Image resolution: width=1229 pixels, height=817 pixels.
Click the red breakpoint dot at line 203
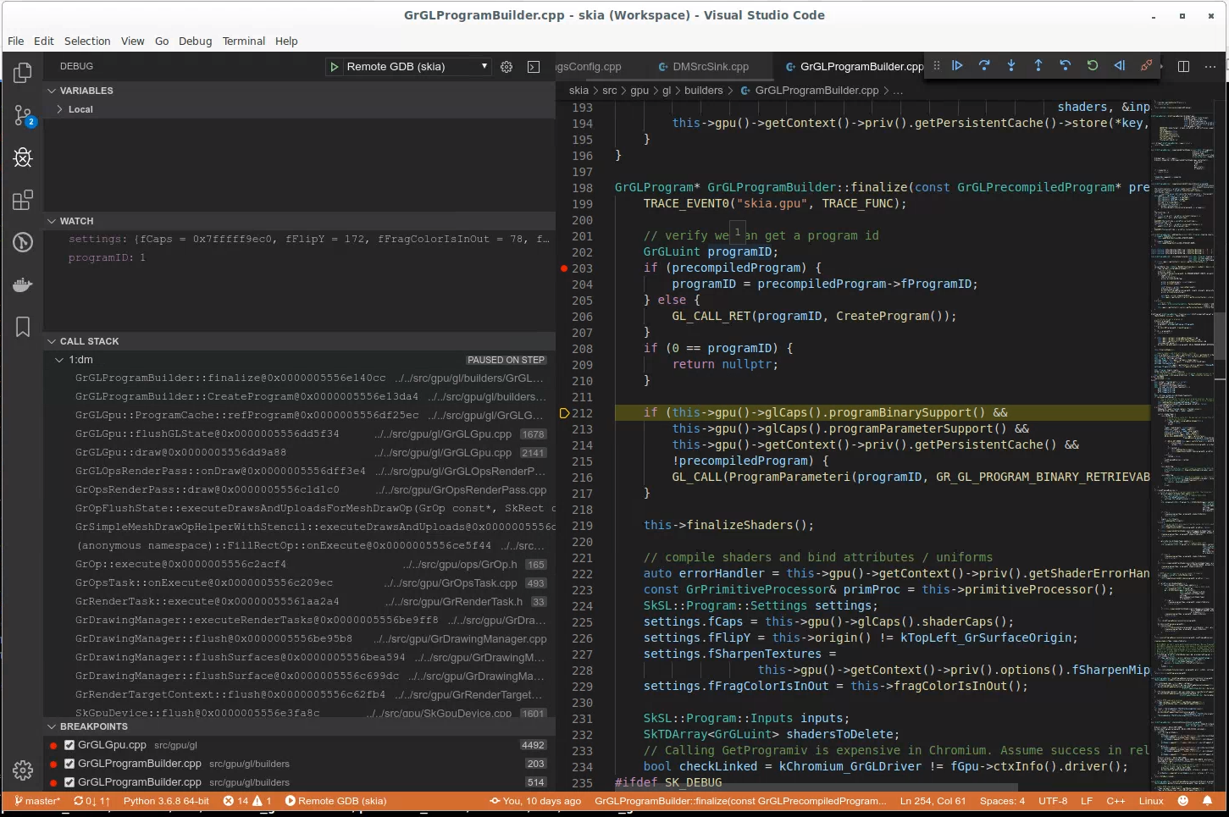click(564, 268)
